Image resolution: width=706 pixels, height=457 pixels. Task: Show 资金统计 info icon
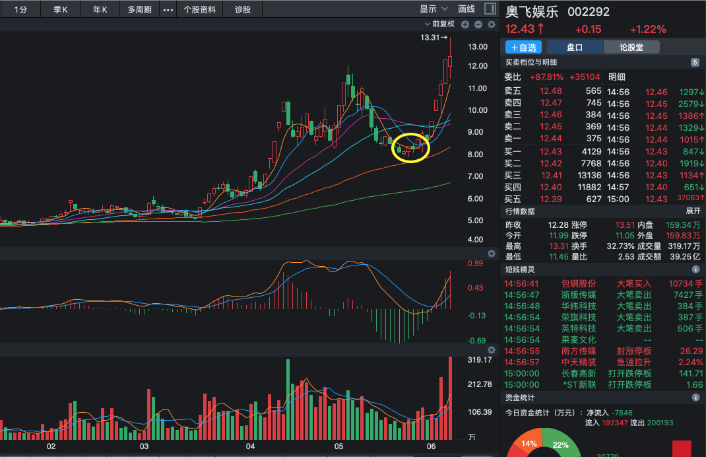[695, 398]
